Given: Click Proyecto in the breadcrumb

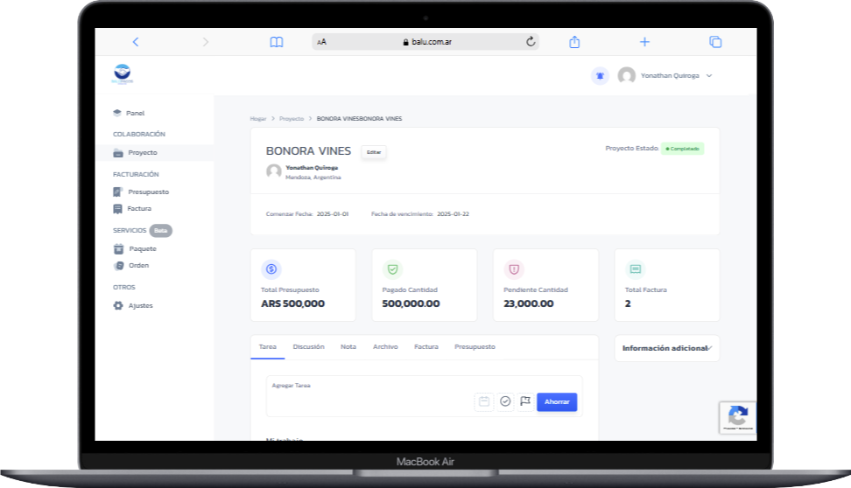Looking at the screenshot, I should pos(292,118).
